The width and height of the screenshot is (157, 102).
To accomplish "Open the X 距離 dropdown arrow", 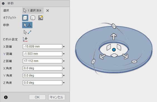I will 64,47.
